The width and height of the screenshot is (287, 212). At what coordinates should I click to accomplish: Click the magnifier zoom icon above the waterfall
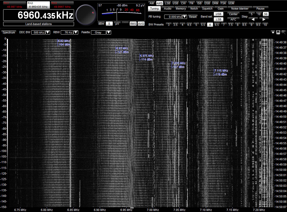[x=283, y=32]
